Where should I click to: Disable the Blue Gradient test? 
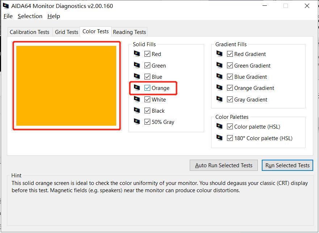[x=230, y=77]
